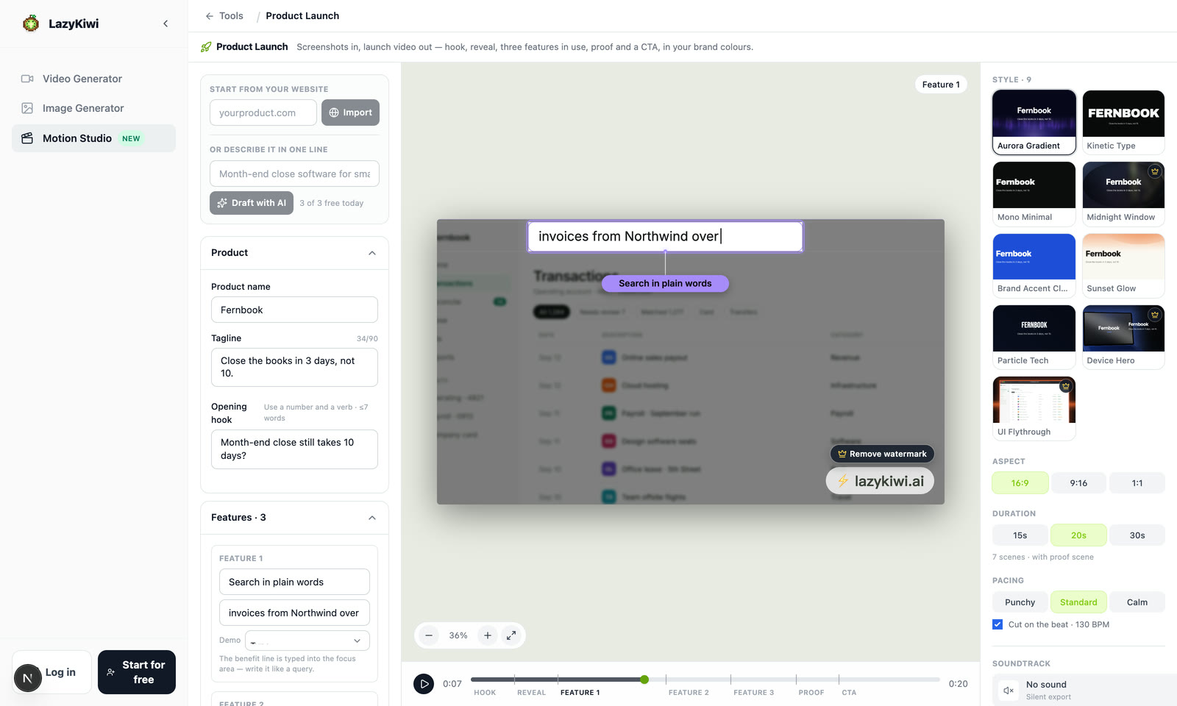Click the muted speaker soundtrack icon

1009,691
